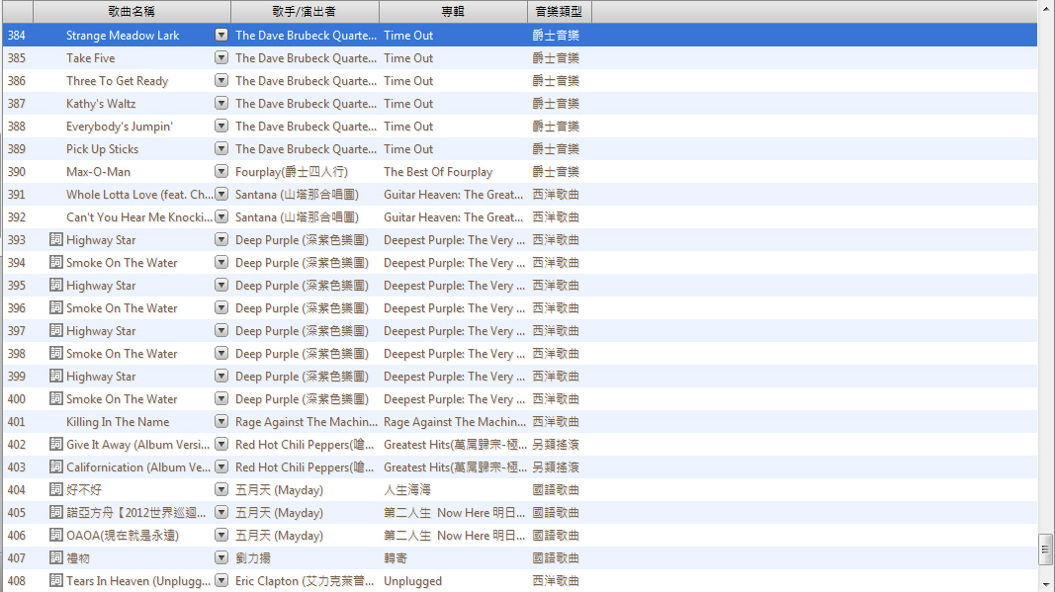Click row number 401
Image resolution: width=1055 pixels, height=592 pixels.
pyautogui.click(x=17, y=422)
